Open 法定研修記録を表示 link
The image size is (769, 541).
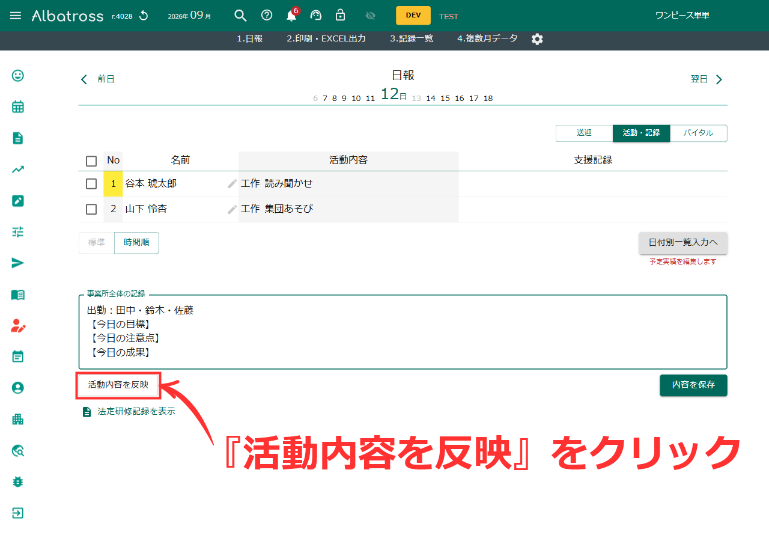pos(129,412)
